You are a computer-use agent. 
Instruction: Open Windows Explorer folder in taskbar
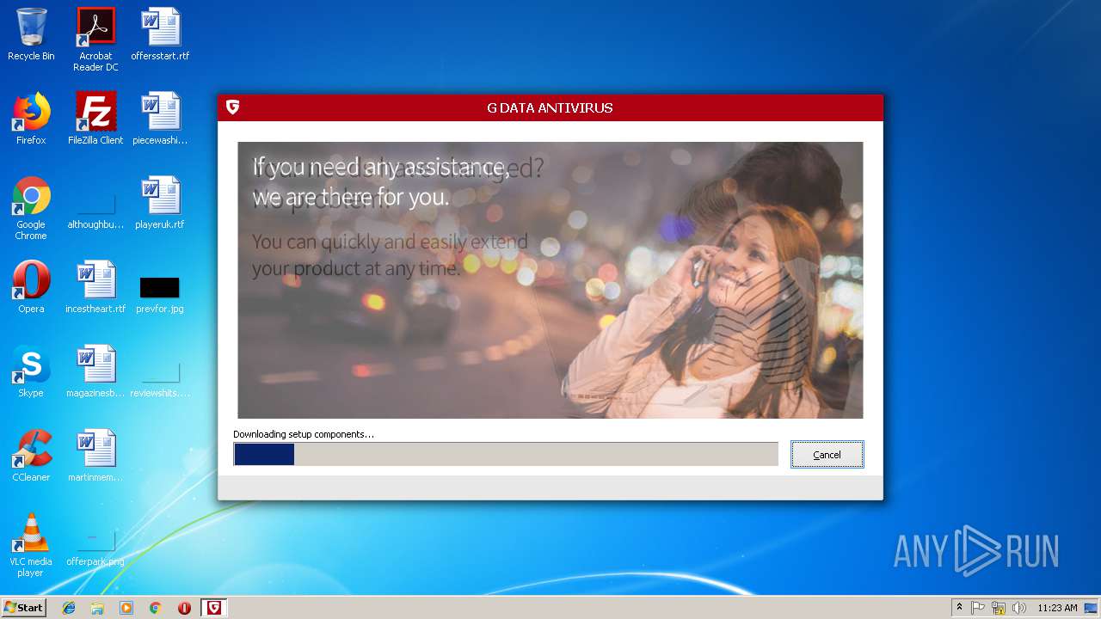tap(97, 608)
